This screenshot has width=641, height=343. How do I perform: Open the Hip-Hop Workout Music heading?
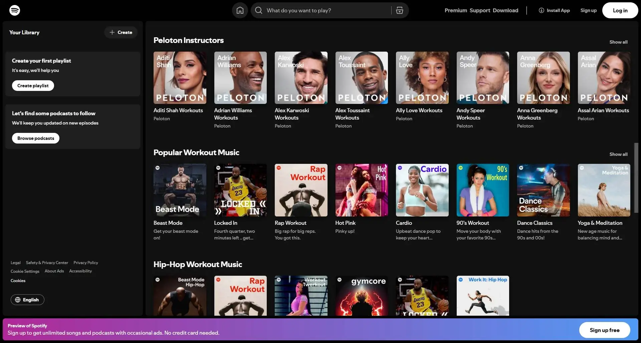tap(198, 264)
